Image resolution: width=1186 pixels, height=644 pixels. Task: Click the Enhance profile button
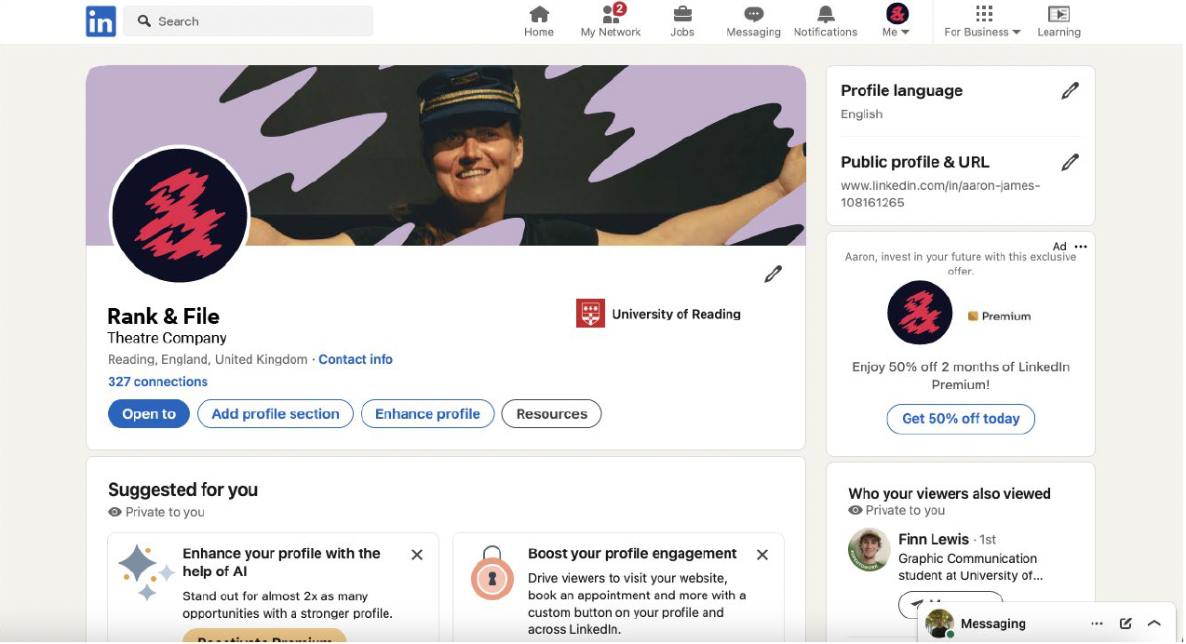click(427, 414)
